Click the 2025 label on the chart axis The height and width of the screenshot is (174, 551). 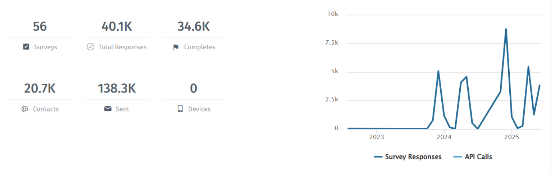[x=512, y=137]
